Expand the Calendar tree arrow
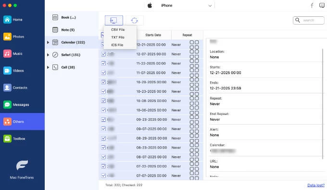Image resolution: width=327 pixels, height=190 pixels. pyautogui.click(x=48, y=42)
